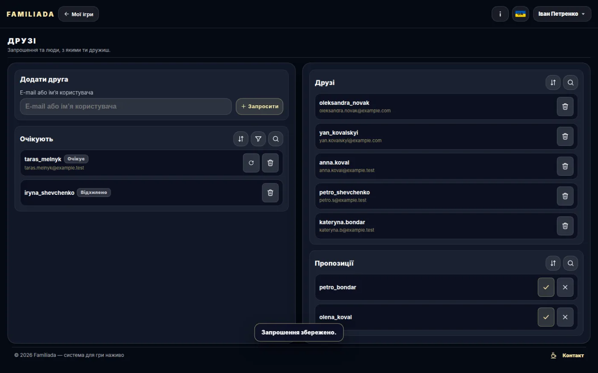Delete iryna_shevchenko rejected invitation
The width and height of the screenshot is (598, 373).
pyautogui.click(x=270, y=193)
